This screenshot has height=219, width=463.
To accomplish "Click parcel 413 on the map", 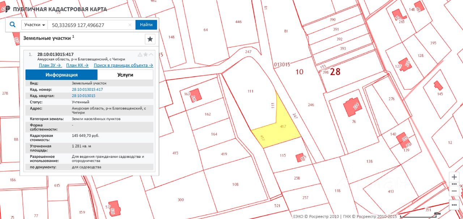I will click(391, 191).
